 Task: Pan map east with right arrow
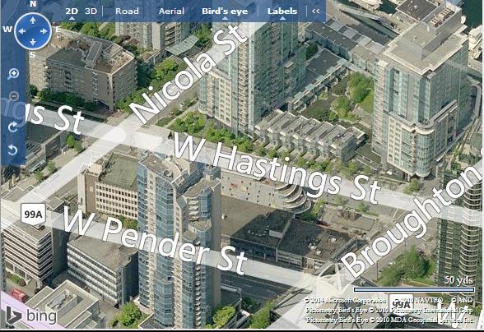[x=44, y=31]
